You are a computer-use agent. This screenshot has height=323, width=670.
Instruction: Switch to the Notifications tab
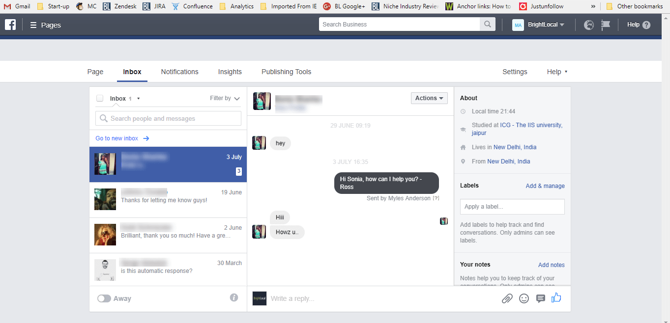pos(179,72)
